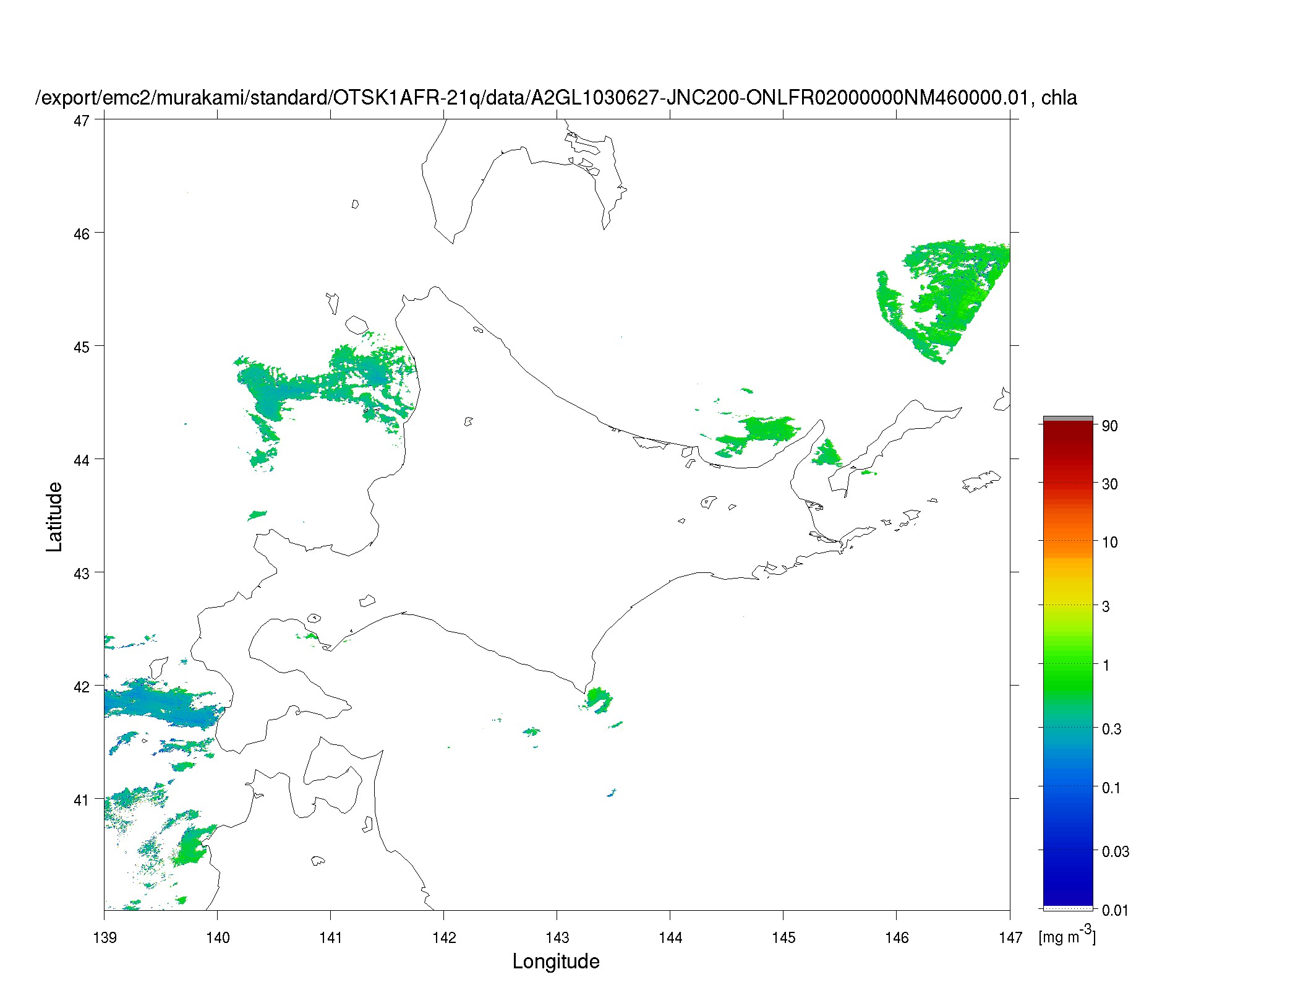Click colorbar label 3
Viewport: 1298px width, 990px height.
pos(1106,606)
